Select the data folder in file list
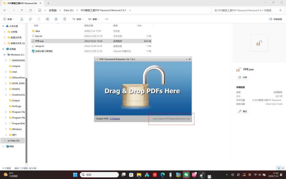This screenshot has height=179, width=286. click(x=91, y=31)
